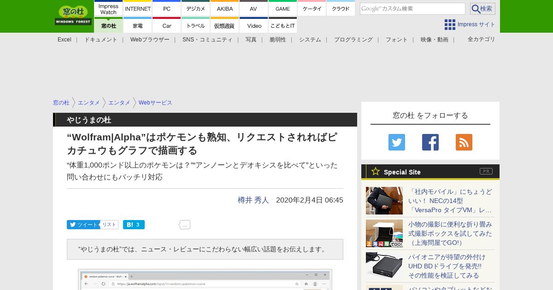
Task: Switch to the AV tab
Action: [253, 9]
